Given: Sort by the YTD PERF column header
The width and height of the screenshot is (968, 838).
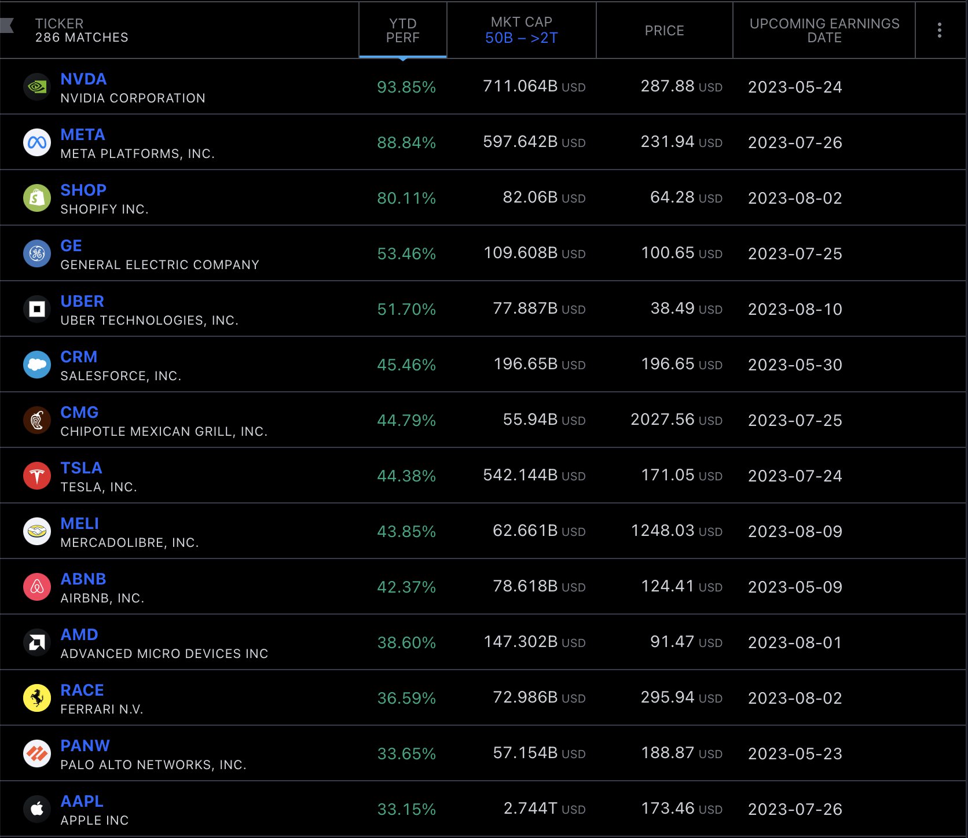Looking at the screenshot, I should [x=403, y=30].
